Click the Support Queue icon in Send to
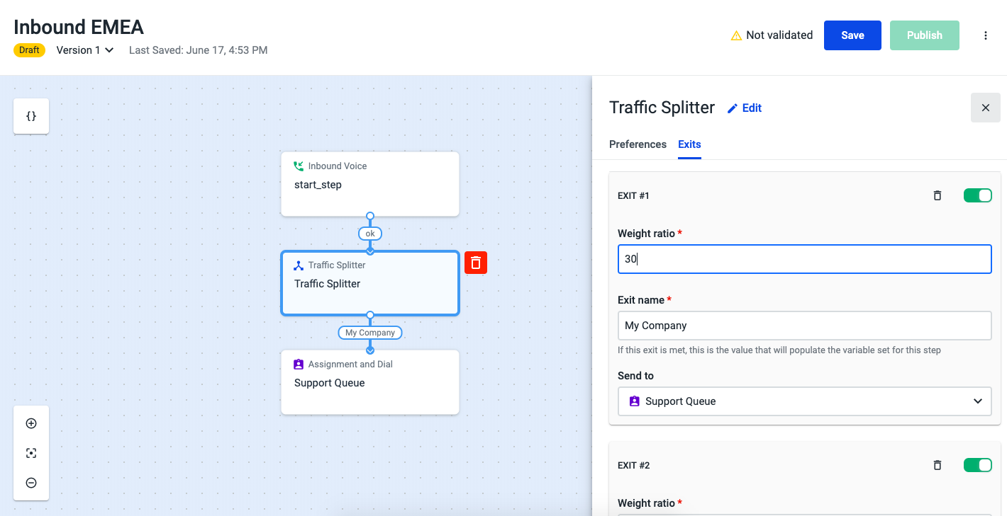The image size is (1007, 516). (x=634, y=401)
